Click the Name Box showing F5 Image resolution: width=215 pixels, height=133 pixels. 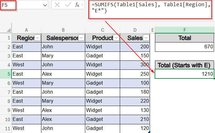click(x=8, y=5)
